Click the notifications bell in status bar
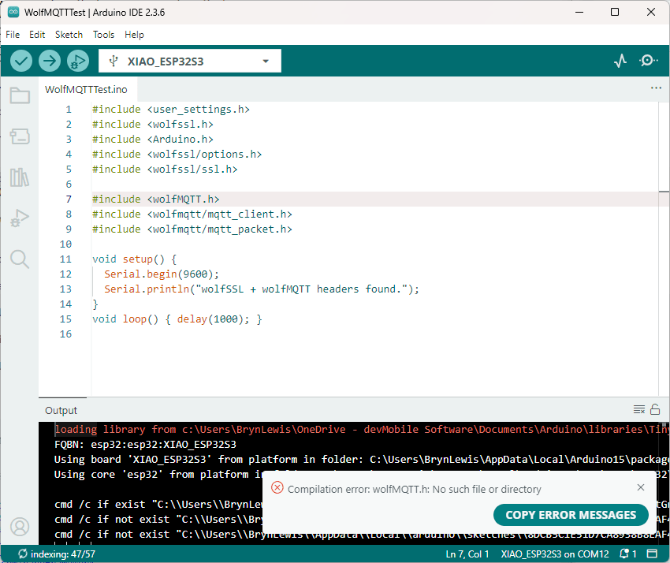670x563 pixels. pos(628,554)
